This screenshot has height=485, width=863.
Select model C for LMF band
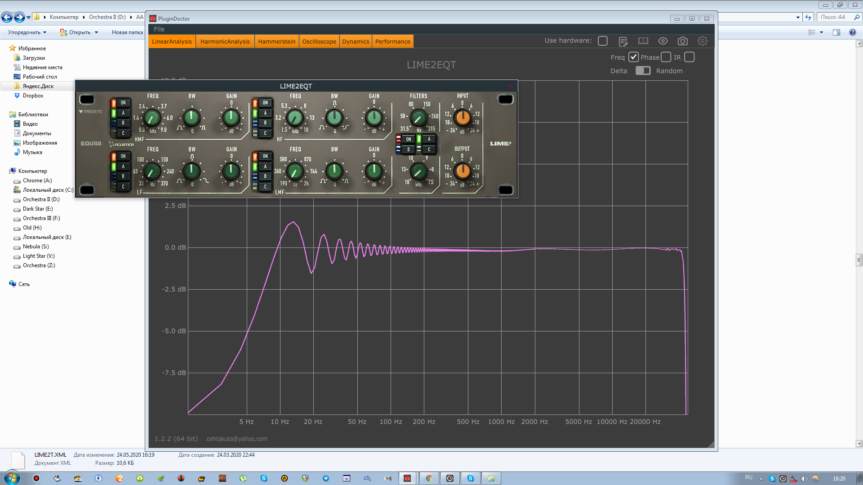pyautogui.click(x=265, y=186)
